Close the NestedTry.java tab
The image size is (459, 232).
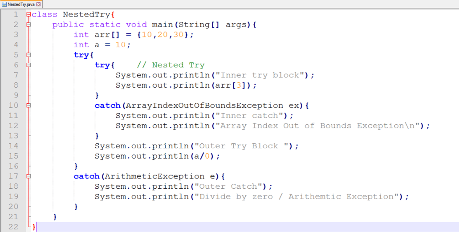pos(38,4)
